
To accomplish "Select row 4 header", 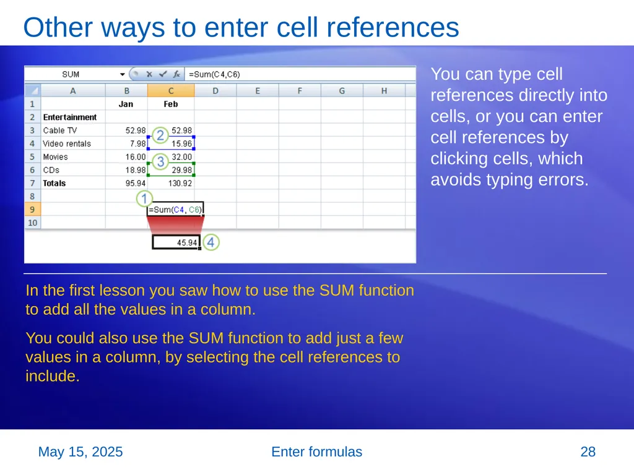I will tap(33, 143).
